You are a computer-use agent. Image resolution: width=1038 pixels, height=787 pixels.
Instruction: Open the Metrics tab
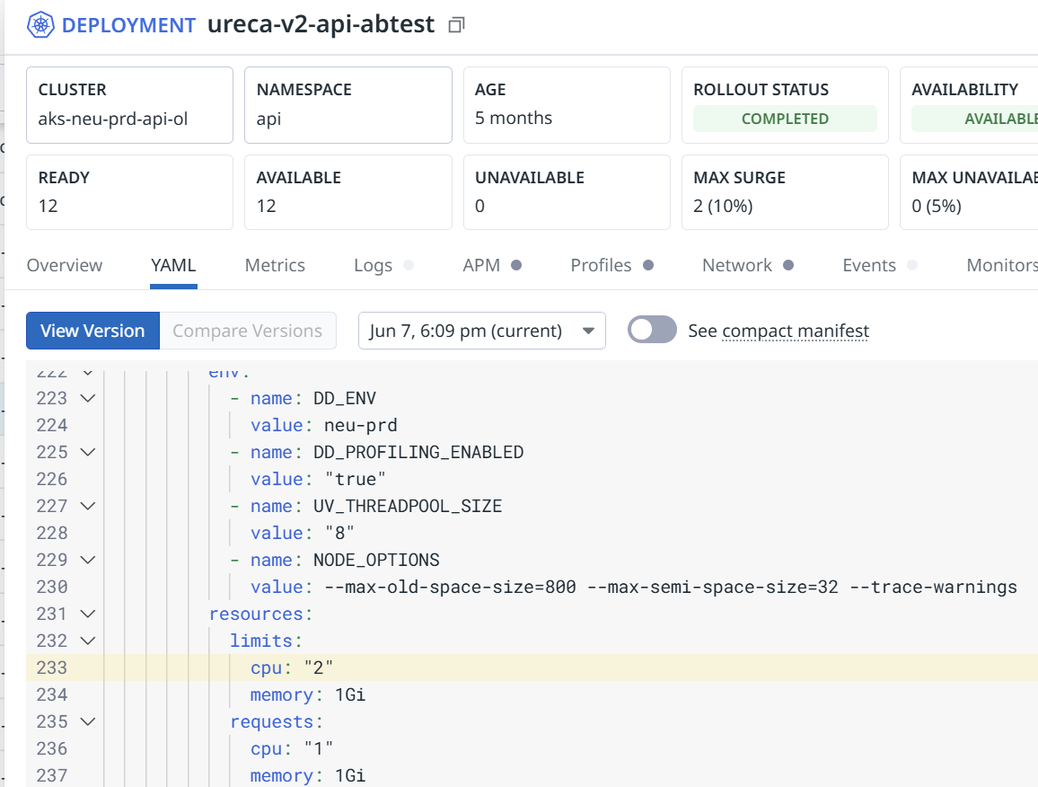275,265
